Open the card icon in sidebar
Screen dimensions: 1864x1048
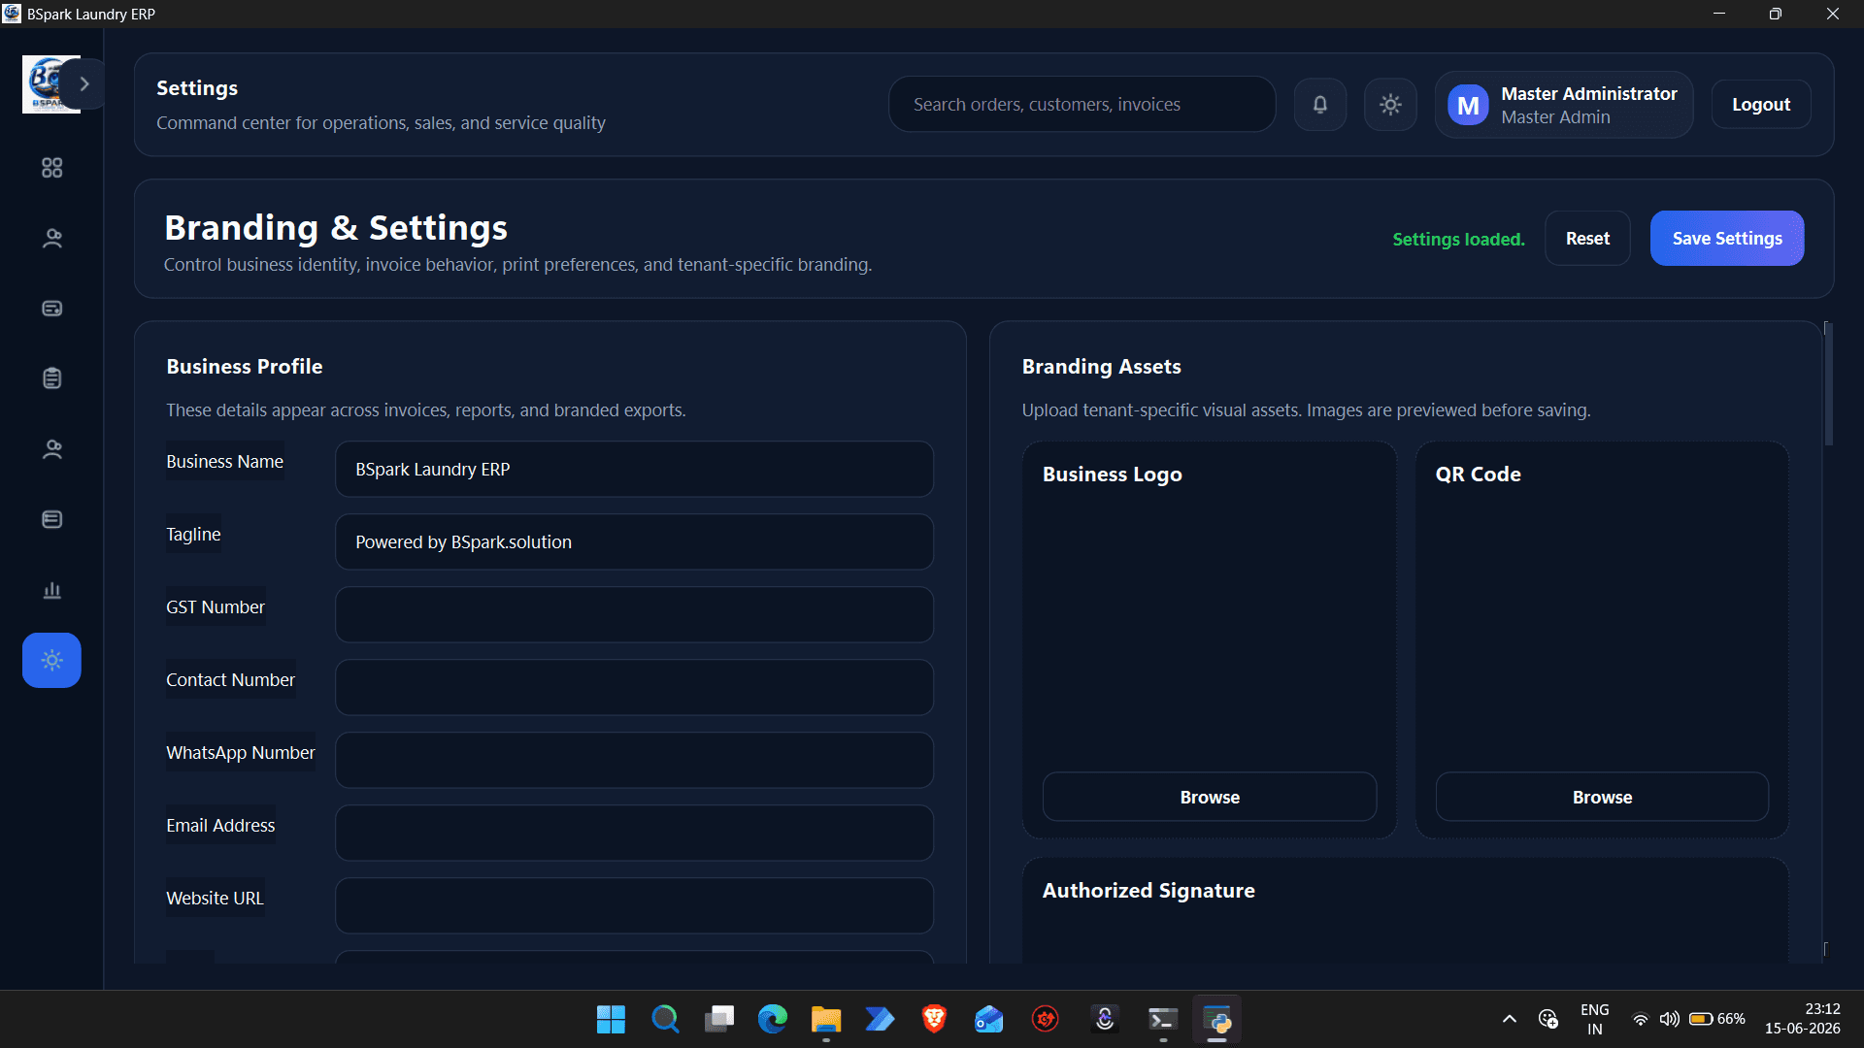point(51,309)
